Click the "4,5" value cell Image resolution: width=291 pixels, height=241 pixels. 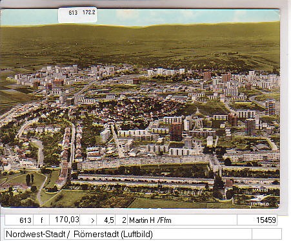(106, 220)
